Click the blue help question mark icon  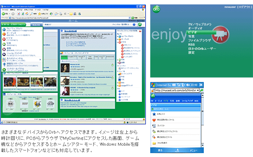pos(134,25)
